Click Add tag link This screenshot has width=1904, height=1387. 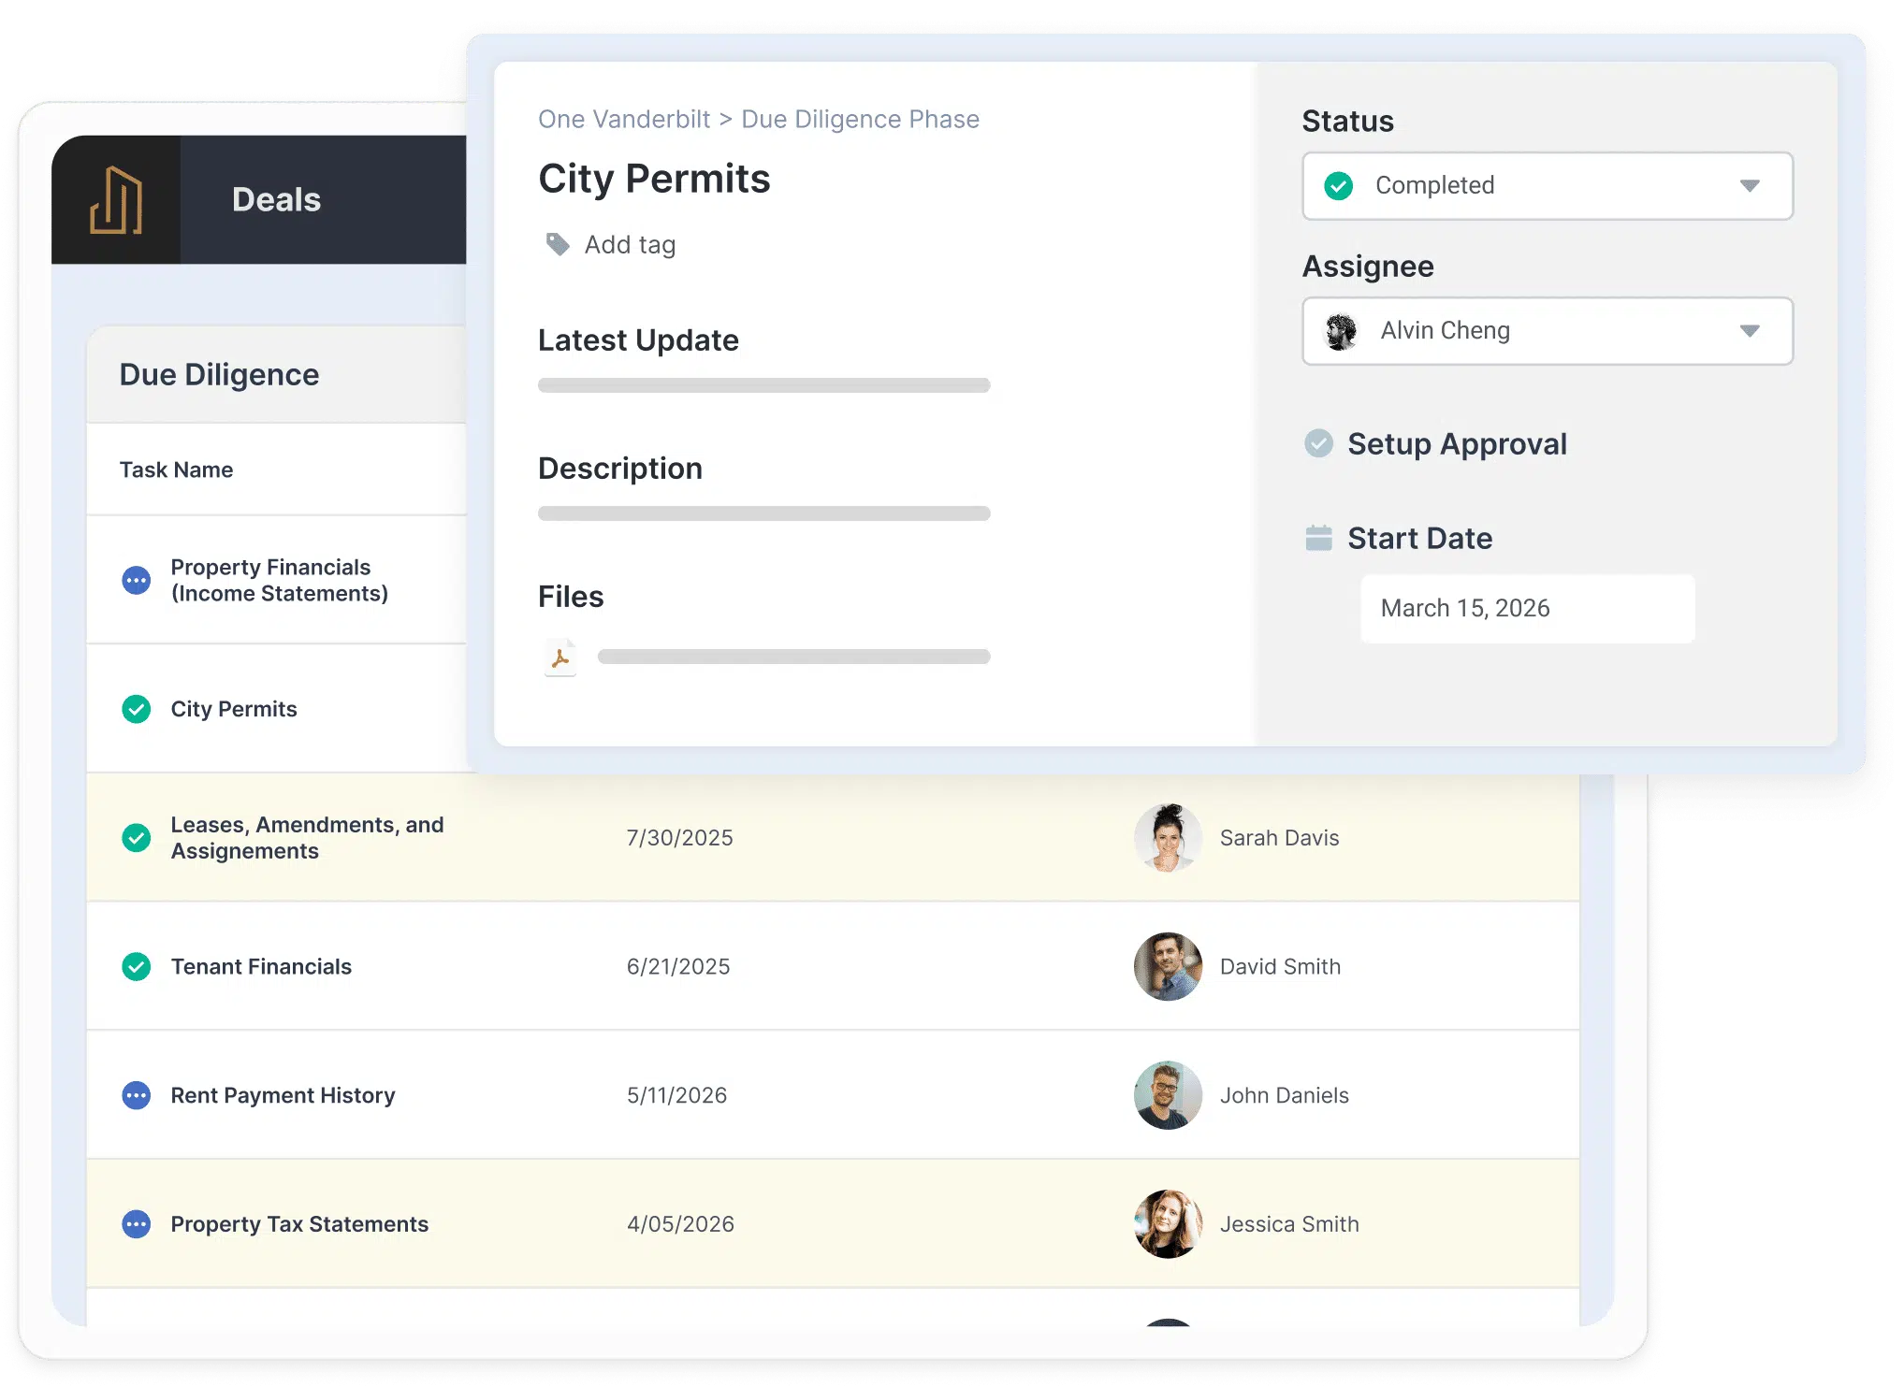point(630,245)
